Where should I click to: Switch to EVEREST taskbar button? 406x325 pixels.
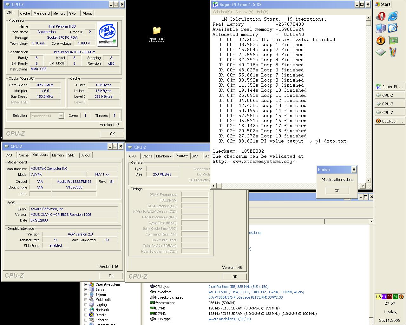click(390, 121)
